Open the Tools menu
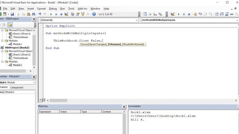 [71, 9]
